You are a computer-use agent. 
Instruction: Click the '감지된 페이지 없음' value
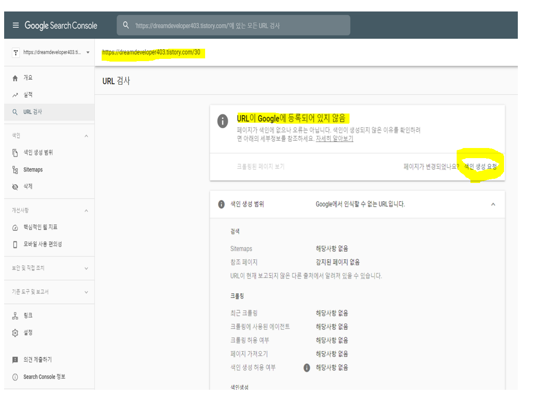(x=338, y=262)
